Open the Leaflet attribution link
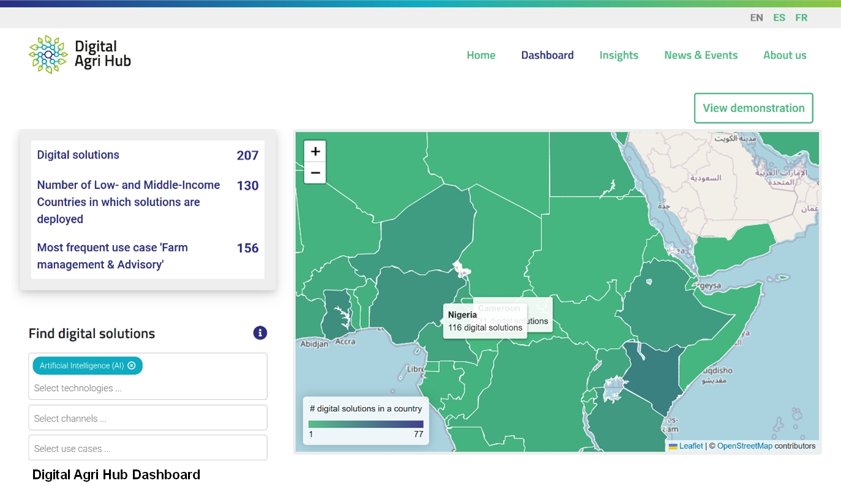Viewport: 841px width, 486px height. (690, 446)
